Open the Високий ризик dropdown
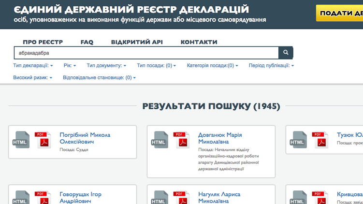 click(33, 77)
